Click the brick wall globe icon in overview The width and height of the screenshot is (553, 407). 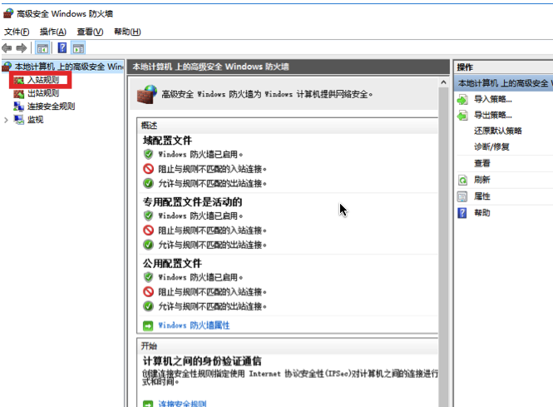pos(146,95)
